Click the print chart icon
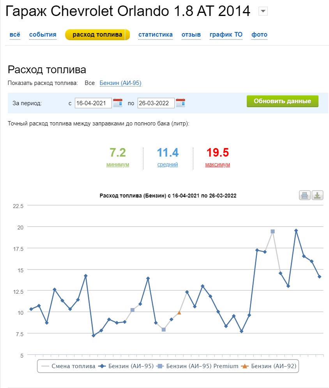Screen dimensions: 329x388 click(x=305, y=196)
